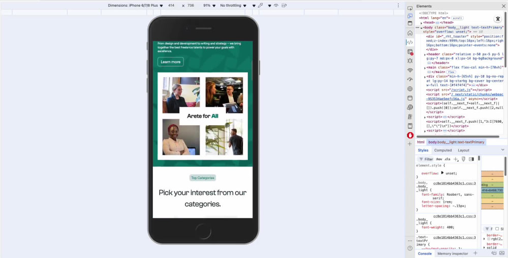Activate the inspect element picker tool
This screenshot has width=508, height=258.
(x=410, y=8)
